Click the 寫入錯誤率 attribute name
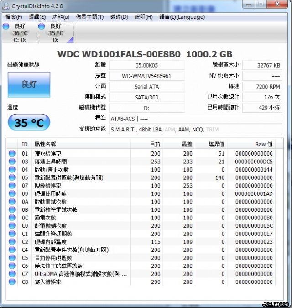The image size is (292, 308). [x=48, y=282]
